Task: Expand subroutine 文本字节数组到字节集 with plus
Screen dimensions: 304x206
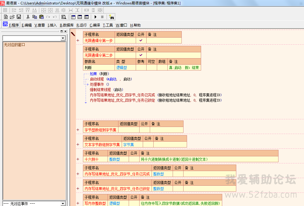Action: (78, 144)
